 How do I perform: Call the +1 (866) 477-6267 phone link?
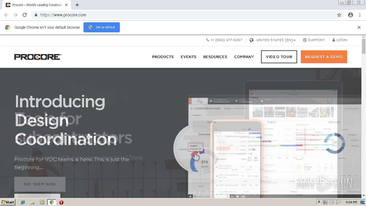[224, 40]
